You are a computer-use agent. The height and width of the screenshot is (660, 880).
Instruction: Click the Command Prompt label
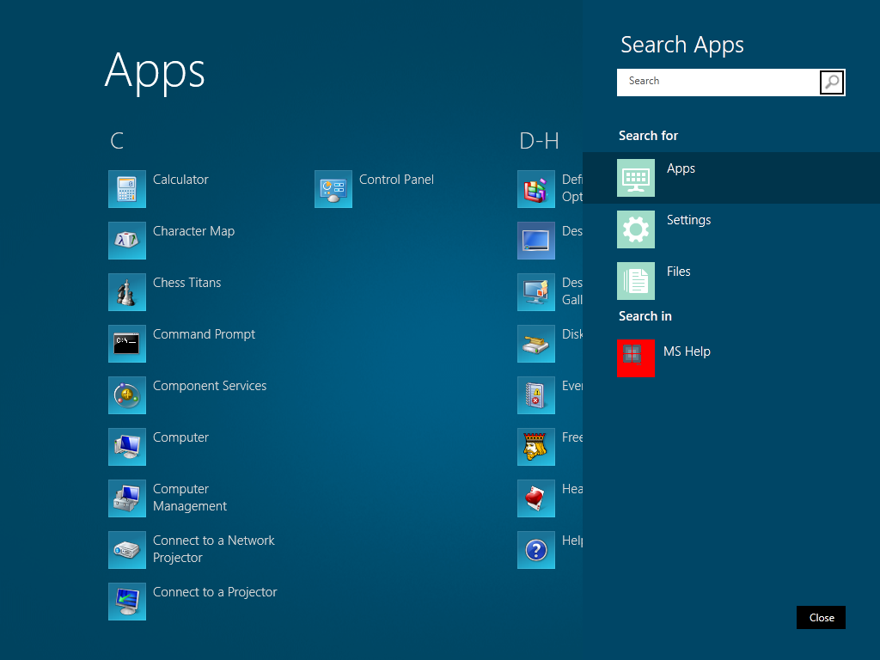click(204, 334)
